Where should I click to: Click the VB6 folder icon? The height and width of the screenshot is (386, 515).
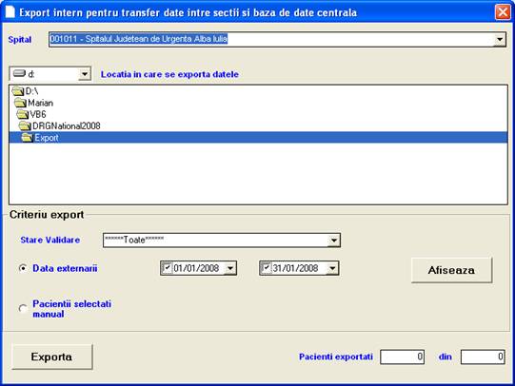22,114
